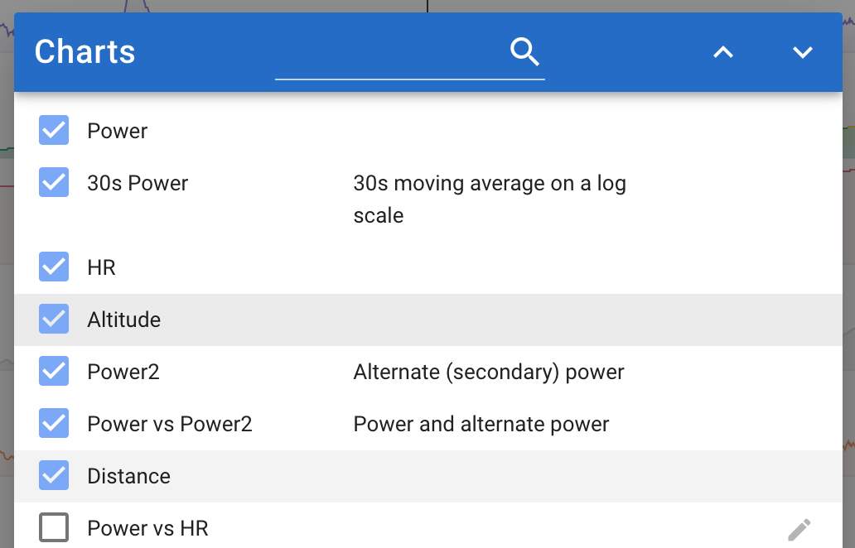Click the down chevron in Charts header
This screenshot has width=855, height=548.
pyautogui.click(x=803, y=52)
